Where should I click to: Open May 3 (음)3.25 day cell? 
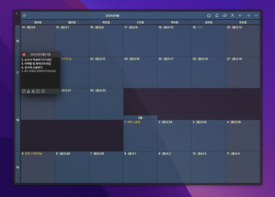pos(209,136)
